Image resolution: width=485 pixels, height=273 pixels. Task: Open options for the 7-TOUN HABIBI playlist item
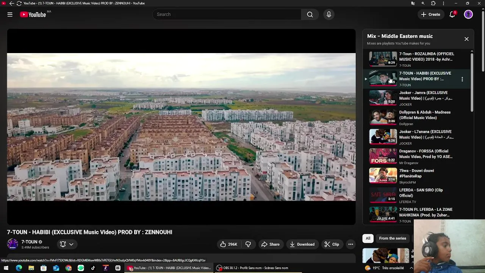(x=462, y=79)
